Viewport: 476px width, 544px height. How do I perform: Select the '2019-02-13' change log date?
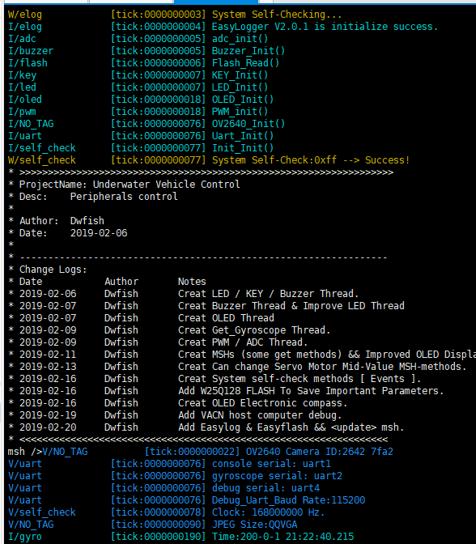48,367
